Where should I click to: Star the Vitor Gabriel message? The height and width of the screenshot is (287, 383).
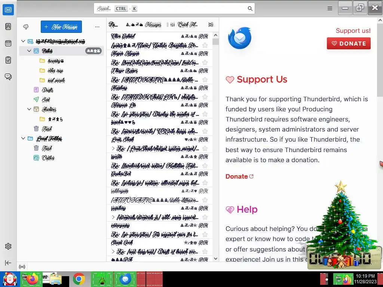click(205, 45)
